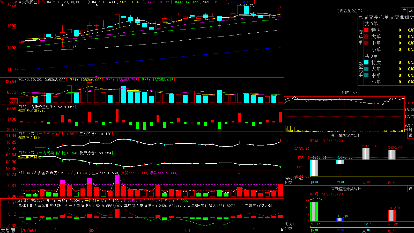Click the 超大 bar in 深圳超赢实时监控

(392, 155)
